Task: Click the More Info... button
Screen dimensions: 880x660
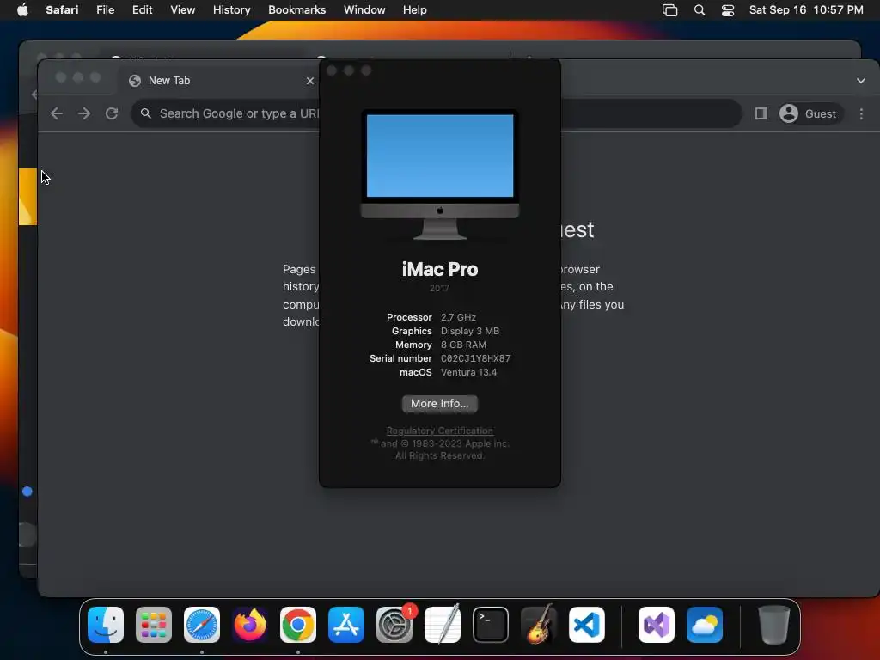Action: (x=439, y=404)
